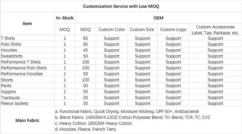This screenshot has width=242, height=134.
Task: Select the OEM group header
Action: pos(158,18)
